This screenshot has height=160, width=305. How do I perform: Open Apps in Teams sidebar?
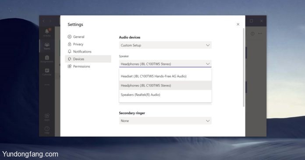(x=47, y=117)
